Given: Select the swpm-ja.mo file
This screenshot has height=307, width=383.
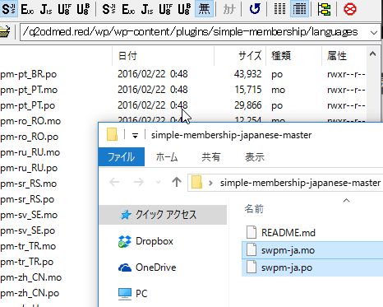Looking at the screenshot, I should coord(312,250).
